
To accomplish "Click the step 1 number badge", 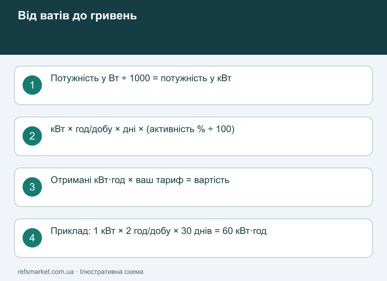I will (x=32, y=85).
